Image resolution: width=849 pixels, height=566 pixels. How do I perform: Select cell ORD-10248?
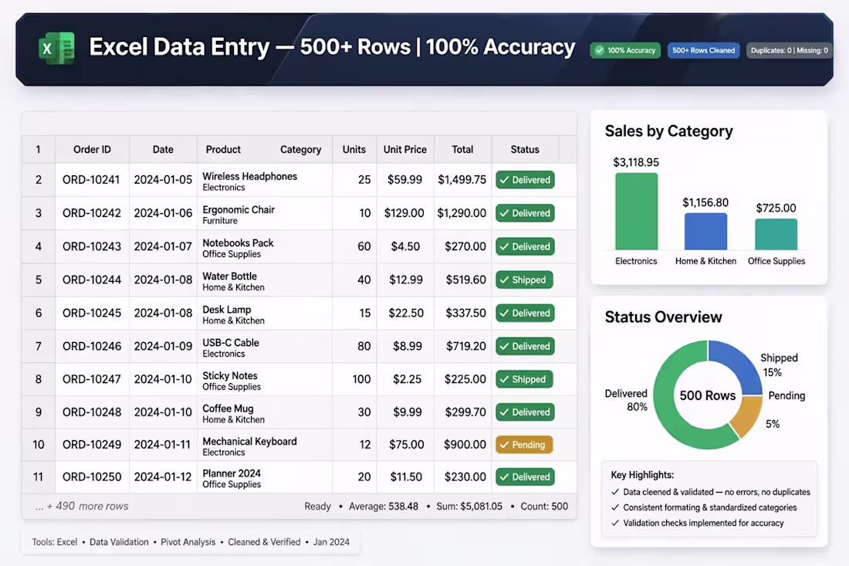pos(92,412)
